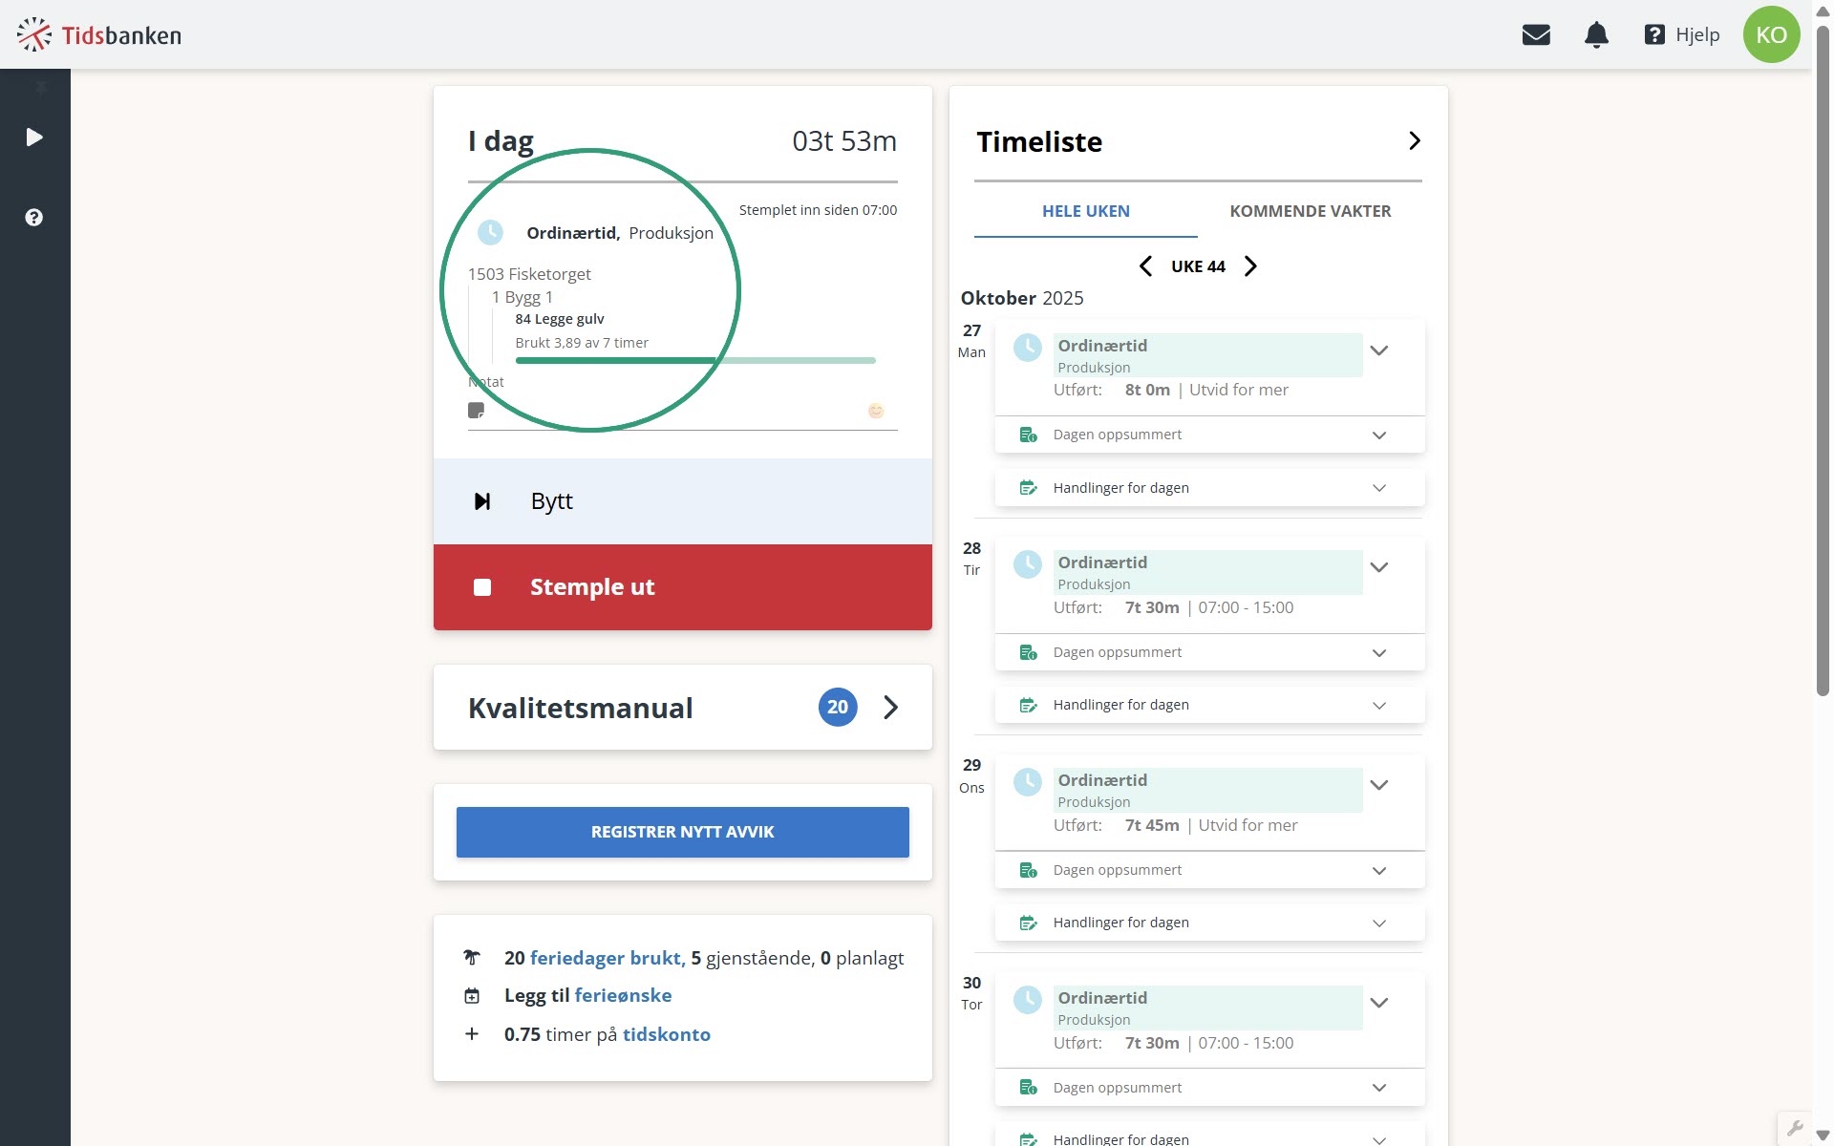
Task: Collapse the Ordinærtid entry for Wednesday 29
Action: click(x=1379, y=785)
